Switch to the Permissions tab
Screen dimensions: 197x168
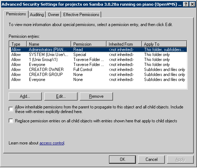pos(16,14)
